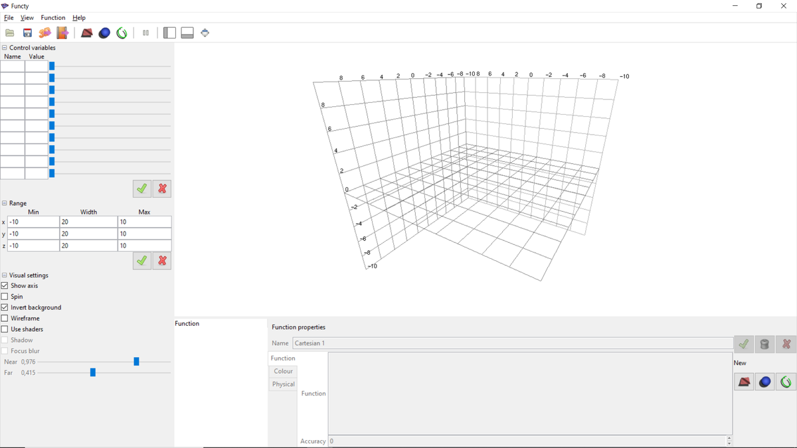This screenshot has width=797, height=448.
Task: Click the function Name field
Action: (x=513, y=343)
